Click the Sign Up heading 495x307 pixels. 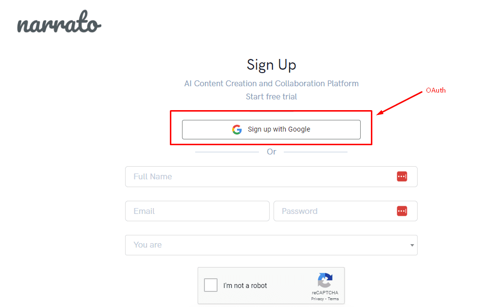[272, 65]
